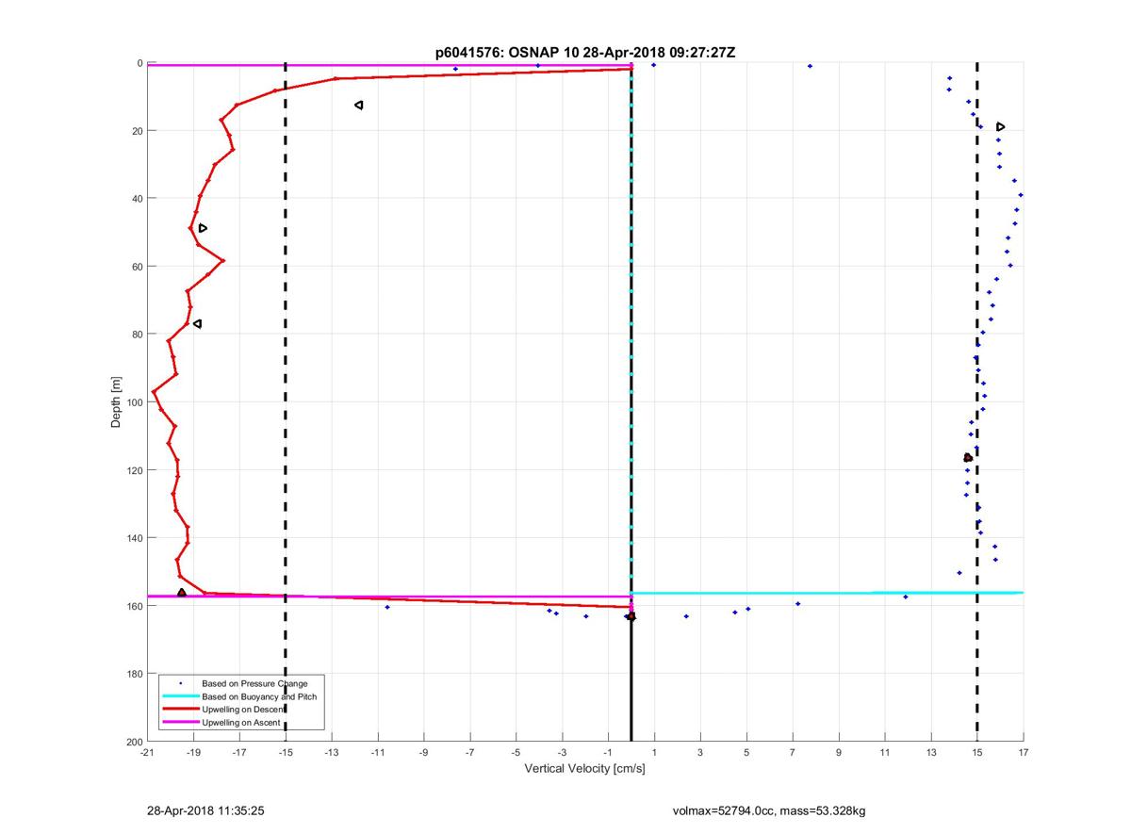Click the timestamp '28-Apr-2018 11:35:25' footer
The height and width of the screenshot is (834, 1131).
(205, 809)
